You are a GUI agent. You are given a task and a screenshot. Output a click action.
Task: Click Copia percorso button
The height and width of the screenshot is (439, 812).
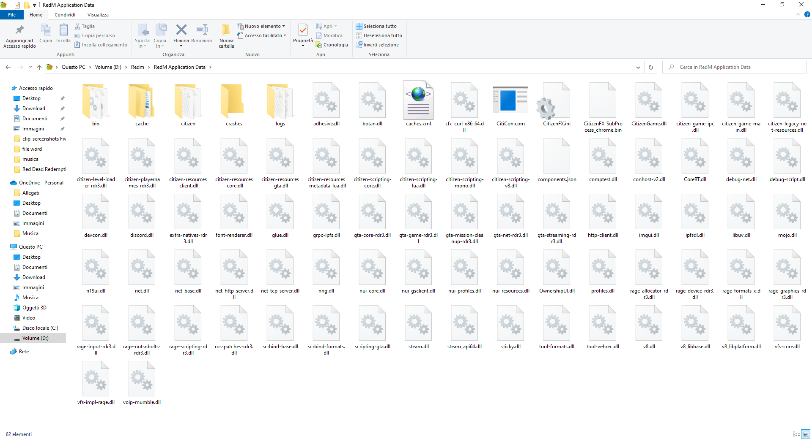pos(95,35)
